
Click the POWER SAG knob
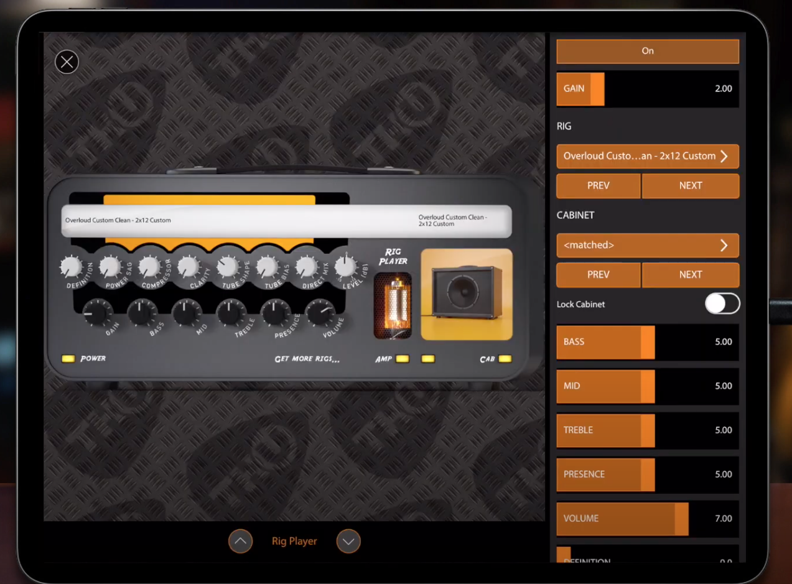[x=110, y=267]
